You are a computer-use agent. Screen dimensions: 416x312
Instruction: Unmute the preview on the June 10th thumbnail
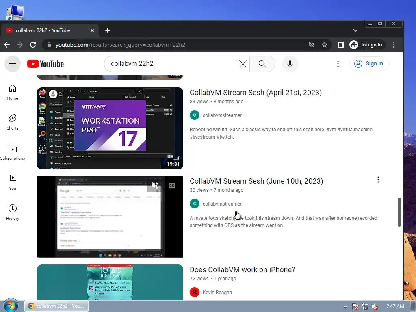pos(155,186)
